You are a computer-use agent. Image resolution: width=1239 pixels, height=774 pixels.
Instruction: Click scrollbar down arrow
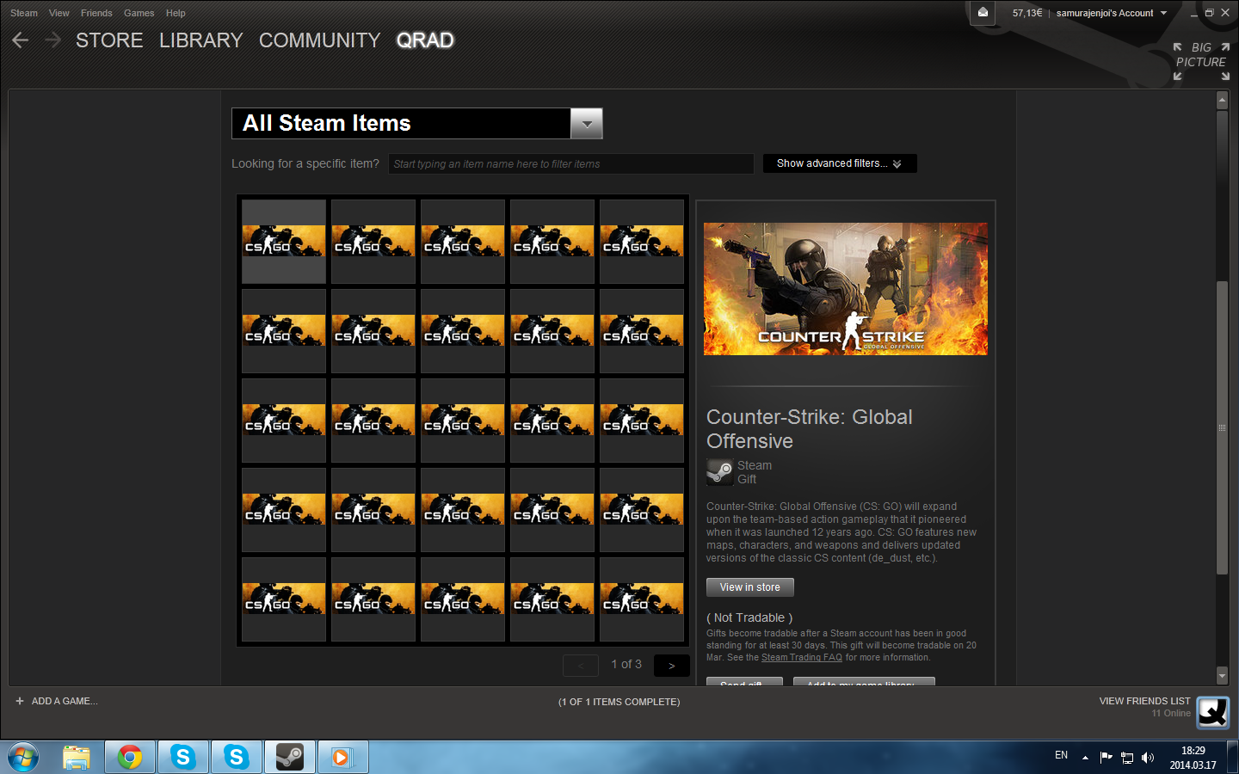pos(1222,676)
